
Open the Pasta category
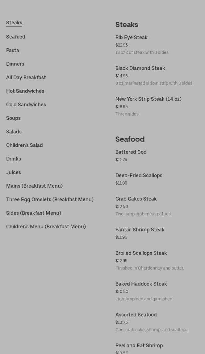pyautogui.click(x=13, y=50)
